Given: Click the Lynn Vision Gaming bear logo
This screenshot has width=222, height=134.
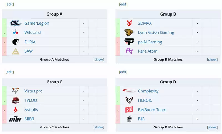Looking at the screenshot, I should click(129, 32).
